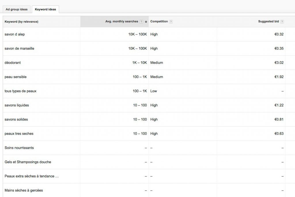Click High competition for savons liquides
The height and width of the screenshot is (197, 295).
tap(154, 105)
